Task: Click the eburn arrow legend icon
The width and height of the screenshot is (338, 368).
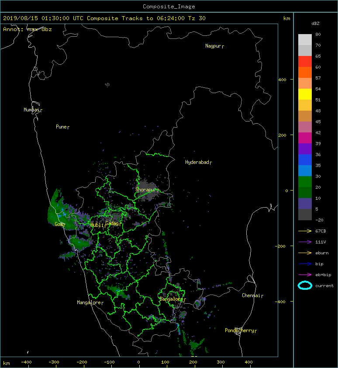Action: click(305, 253)
